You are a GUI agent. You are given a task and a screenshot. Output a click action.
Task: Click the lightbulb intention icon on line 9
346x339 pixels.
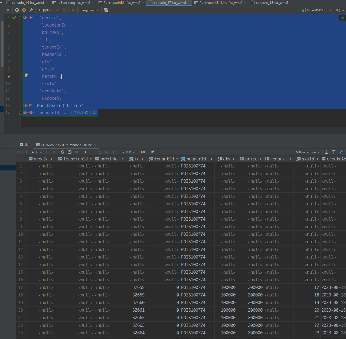(26, 76)
